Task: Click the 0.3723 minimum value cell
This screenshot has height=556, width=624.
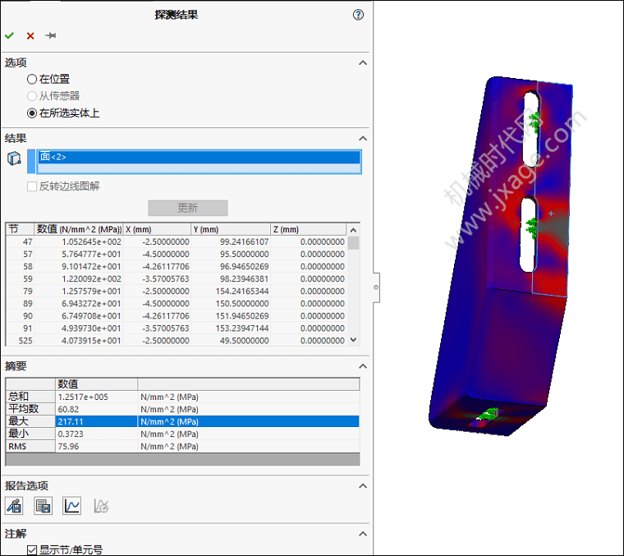Action: pos(96,434)
